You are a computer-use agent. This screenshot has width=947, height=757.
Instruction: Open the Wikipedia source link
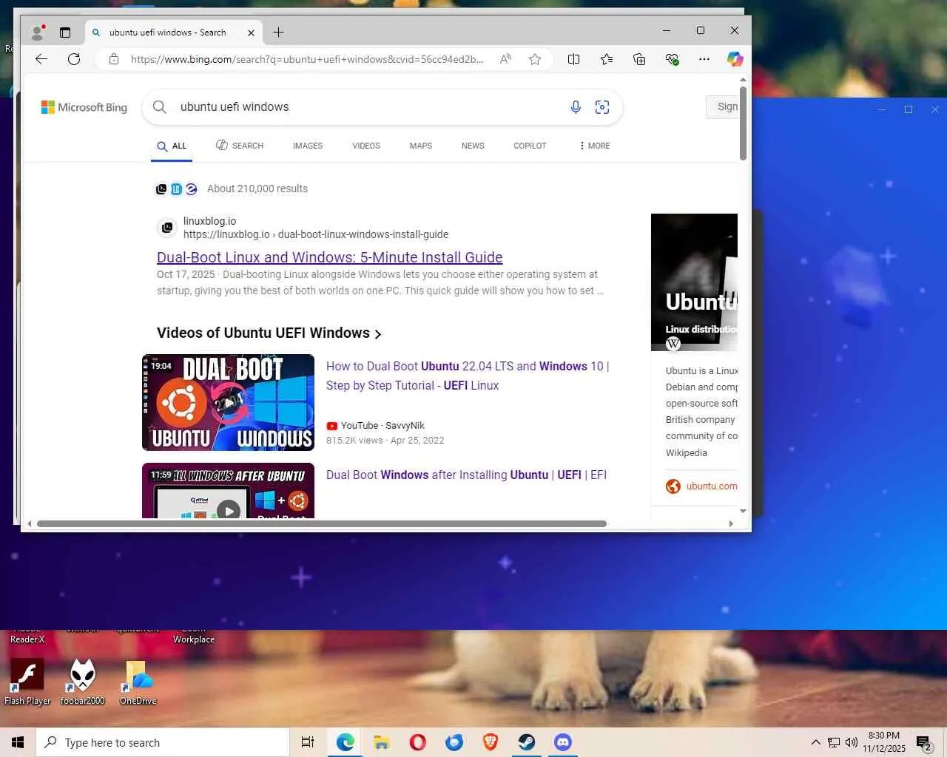click(686, 452)
